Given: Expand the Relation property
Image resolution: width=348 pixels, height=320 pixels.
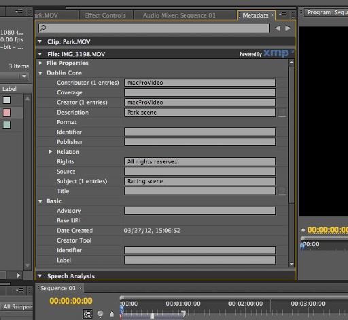Looking at the screenshot, I should [x=50, y=152].
